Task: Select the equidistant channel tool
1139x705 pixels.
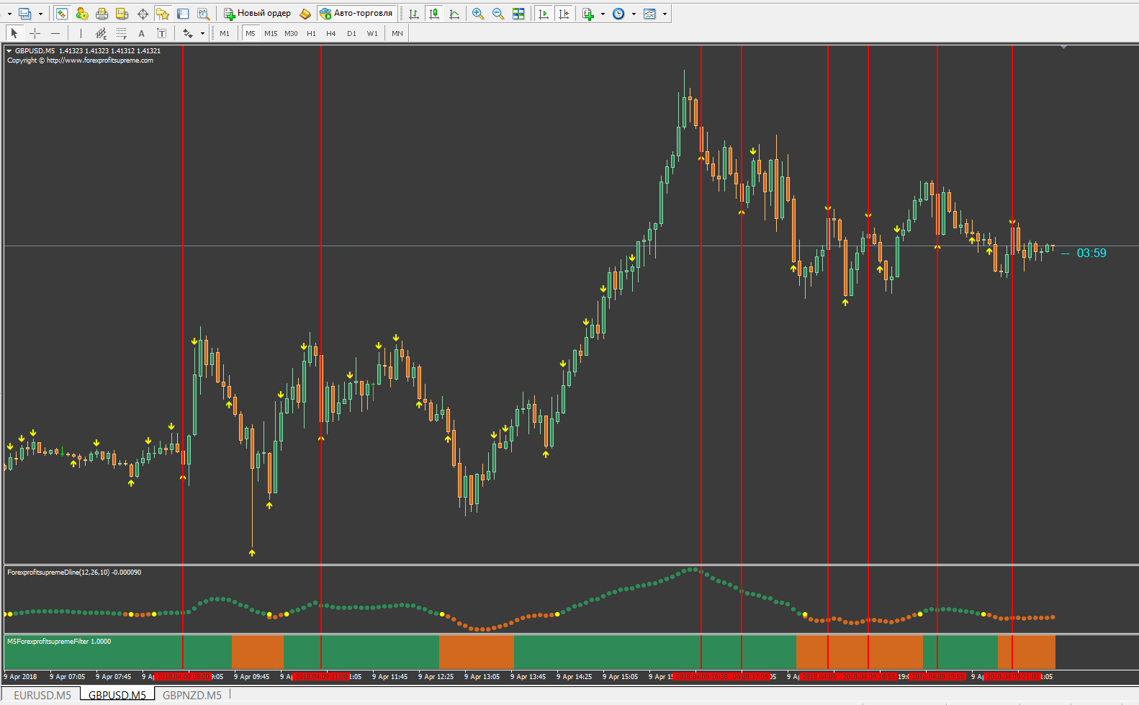Action: click(101, 33)
